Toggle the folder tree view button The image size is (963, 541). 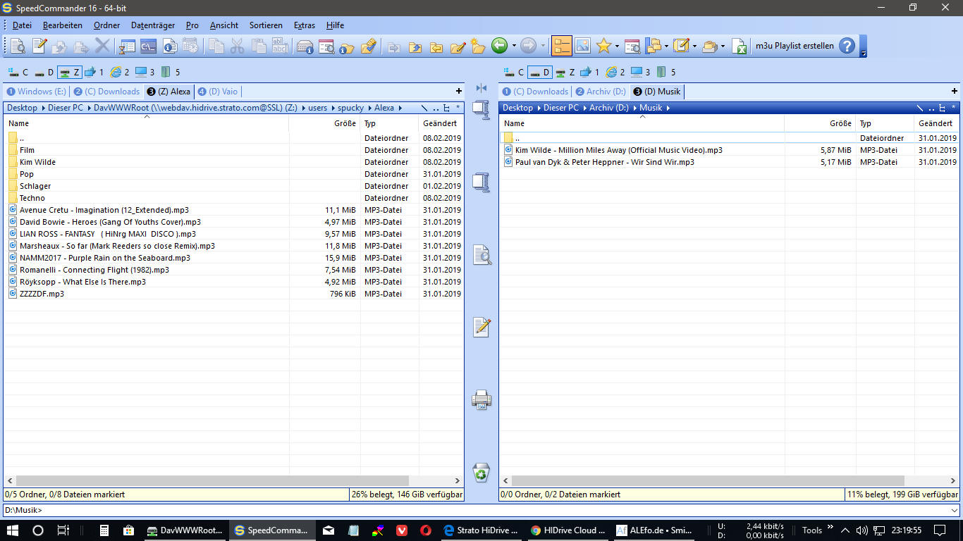click(x=561, y=46)
